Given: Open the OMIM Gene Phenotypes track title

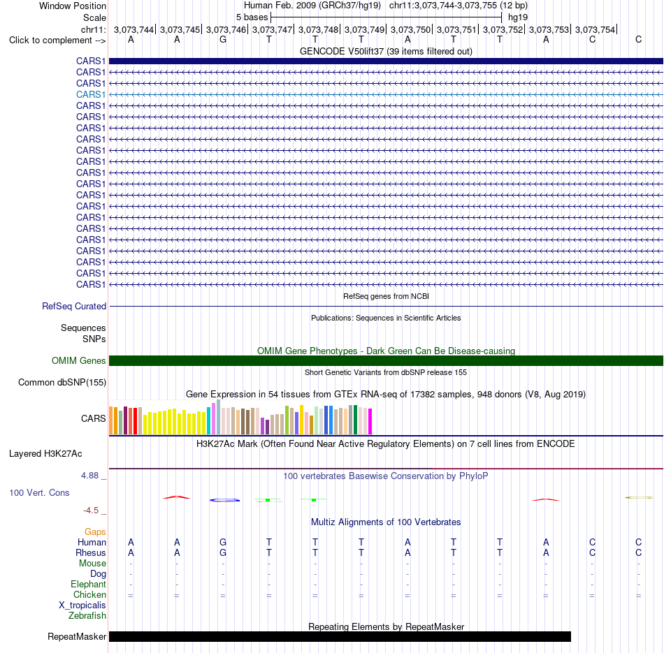Looking at the screenshot, I should 386,351.
